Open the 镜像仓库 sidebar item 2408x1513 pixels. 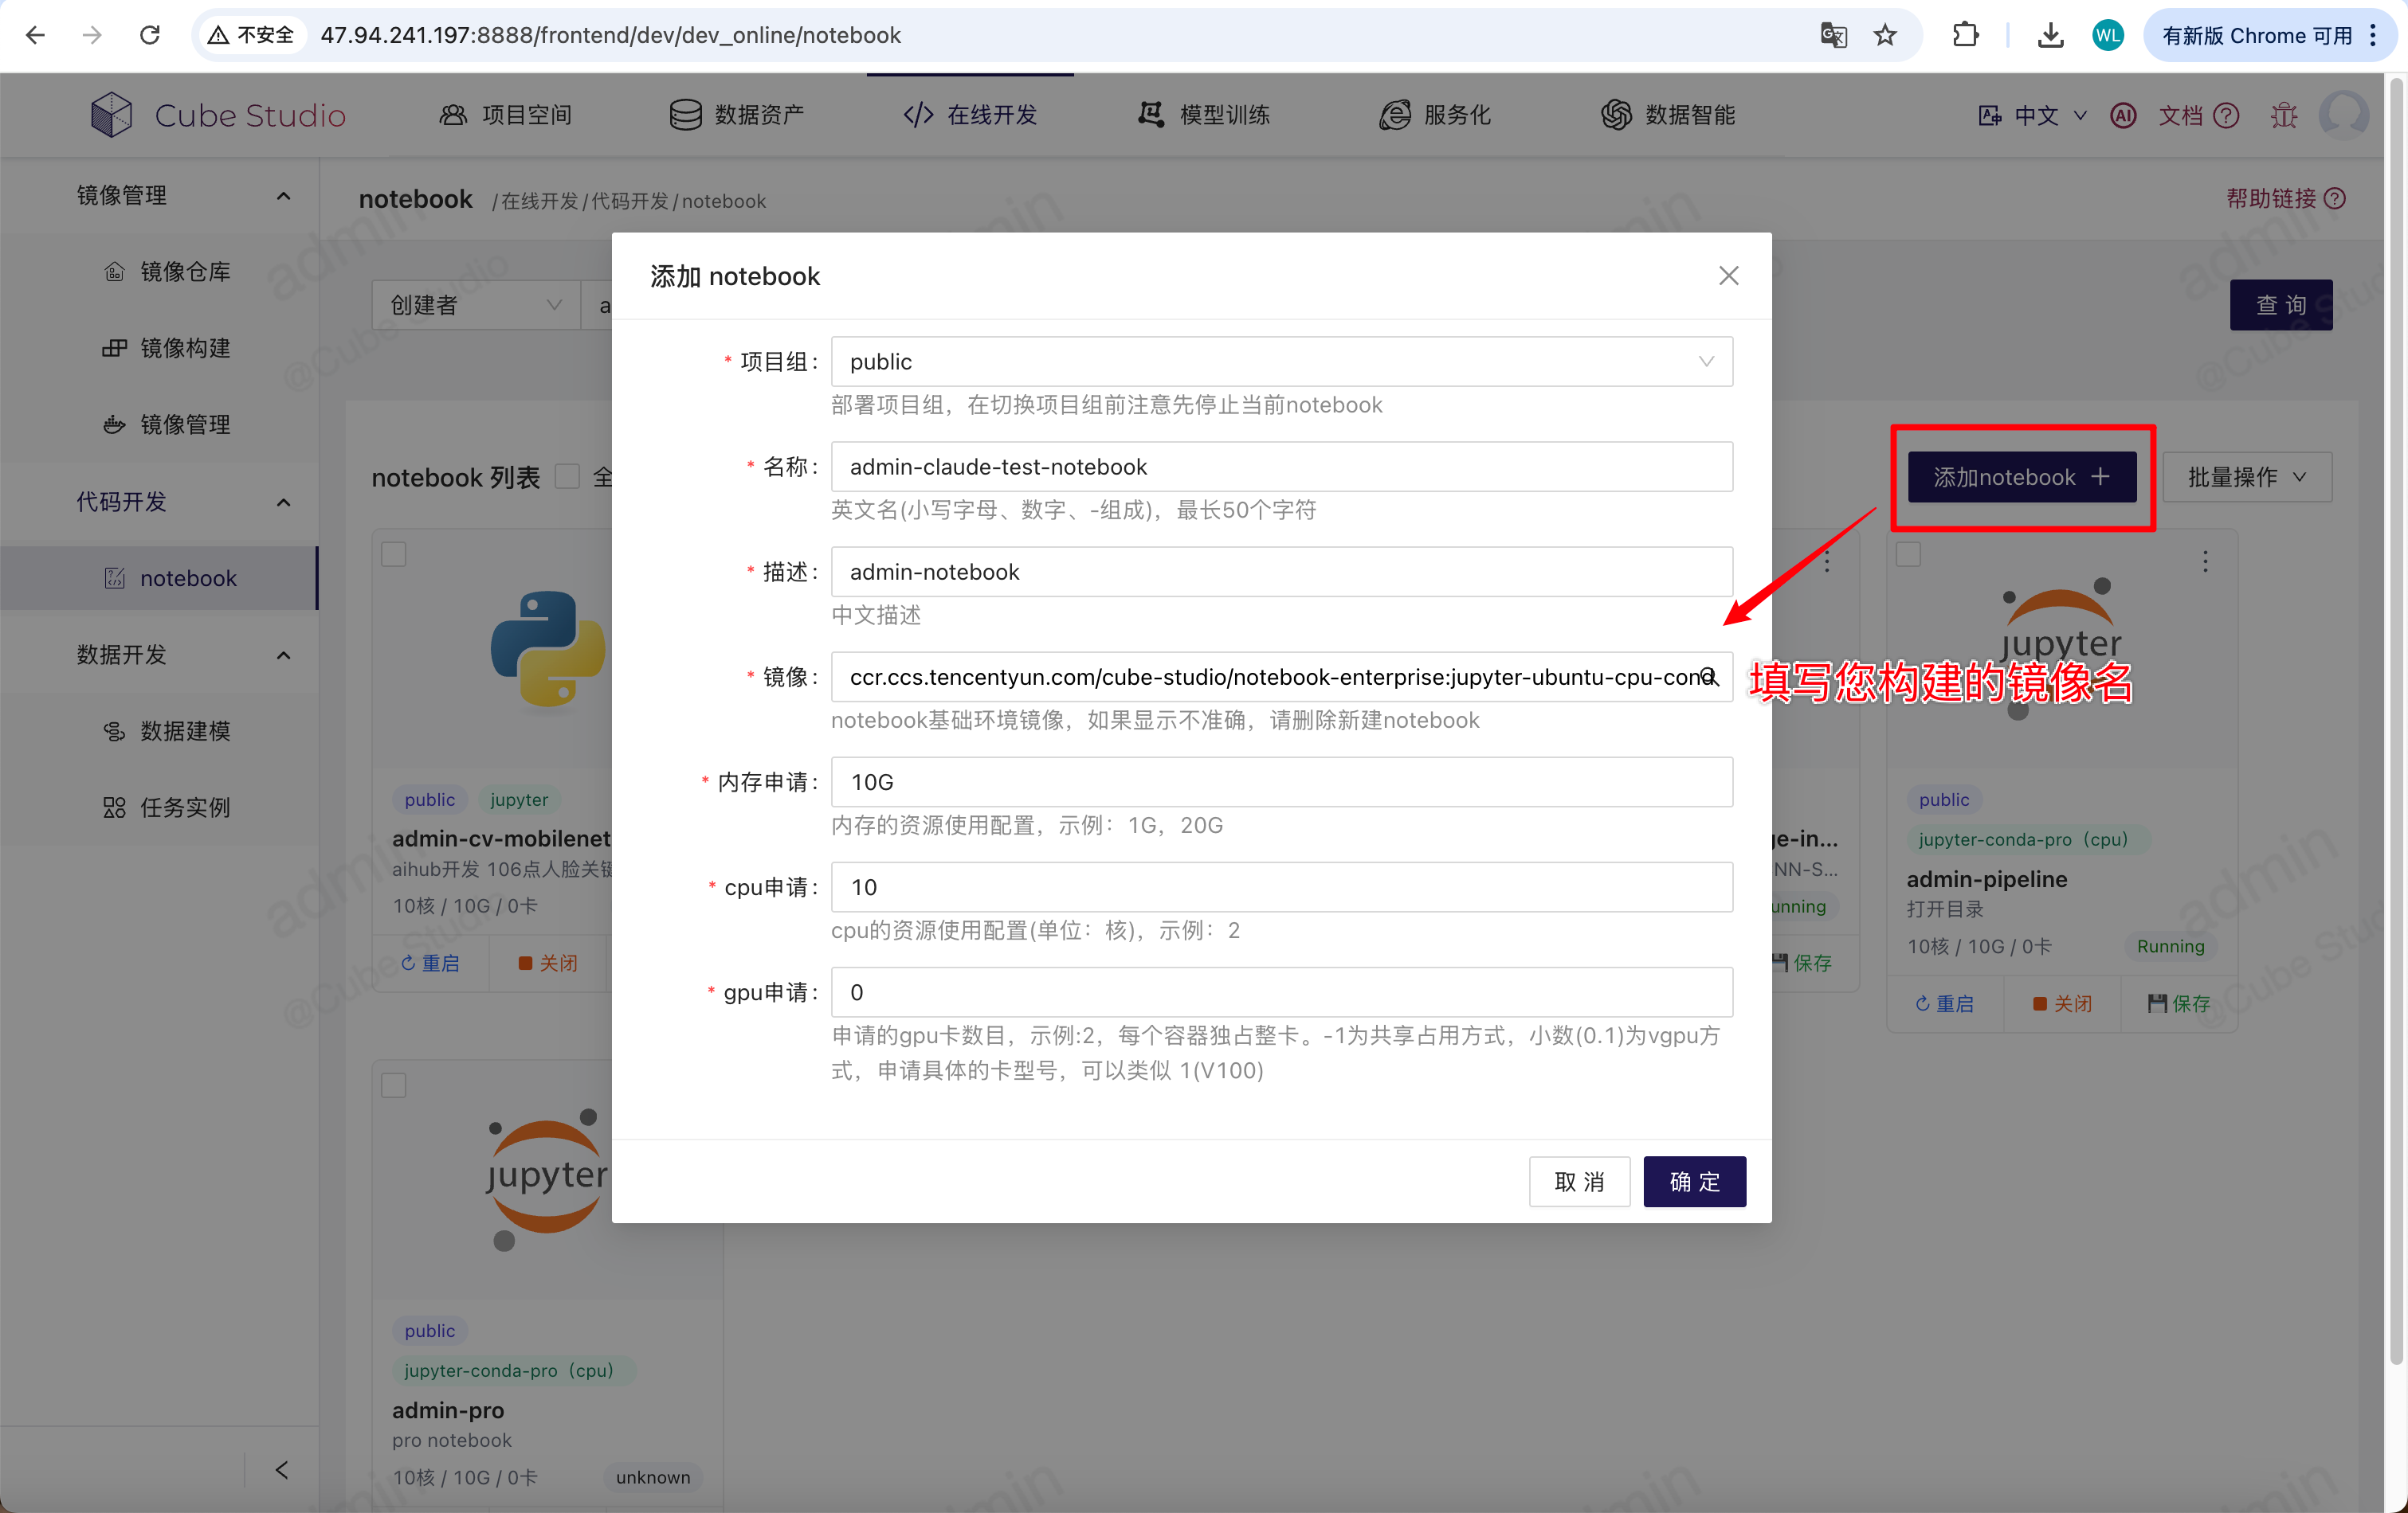(185, 272)
